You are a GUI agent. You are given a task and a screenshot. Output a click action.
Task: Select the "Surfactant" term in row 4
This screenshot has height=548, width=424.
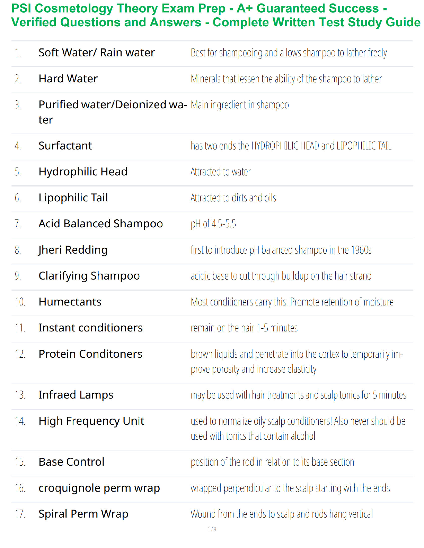click(65, 146)
